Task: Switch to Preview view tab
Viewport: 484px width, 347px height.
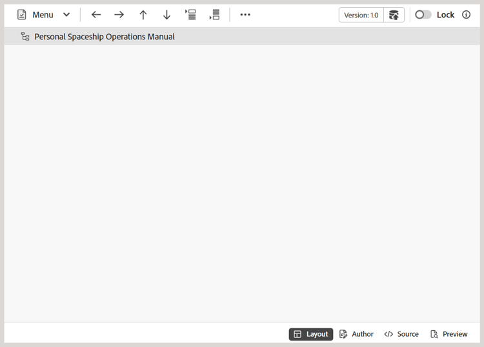Action: point(449,334)
